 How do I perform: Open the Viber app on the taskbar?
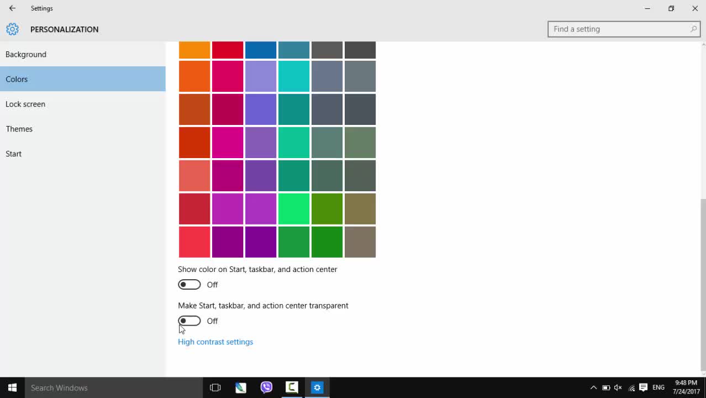(266, 387)
